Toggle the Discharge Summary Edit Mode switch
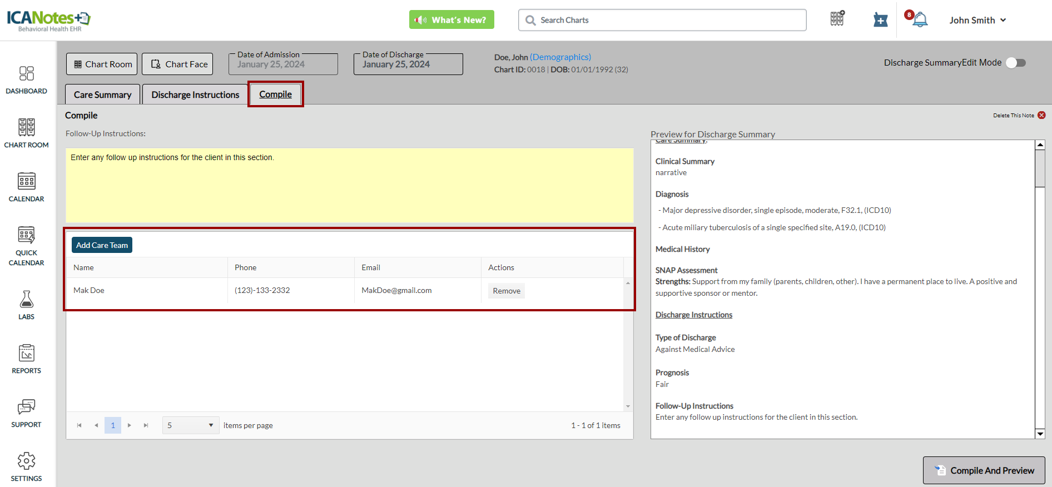 pos(1016,63)
